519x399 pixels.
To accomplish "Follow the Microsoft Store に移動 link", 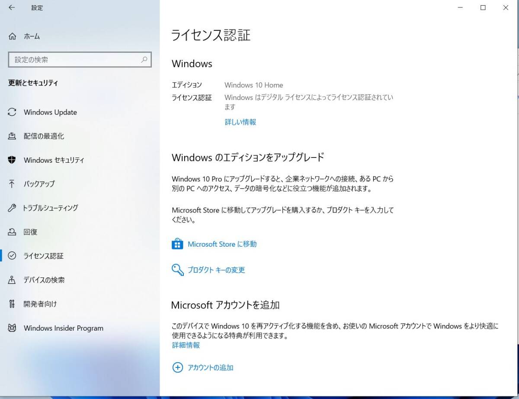I will point(222,244).
